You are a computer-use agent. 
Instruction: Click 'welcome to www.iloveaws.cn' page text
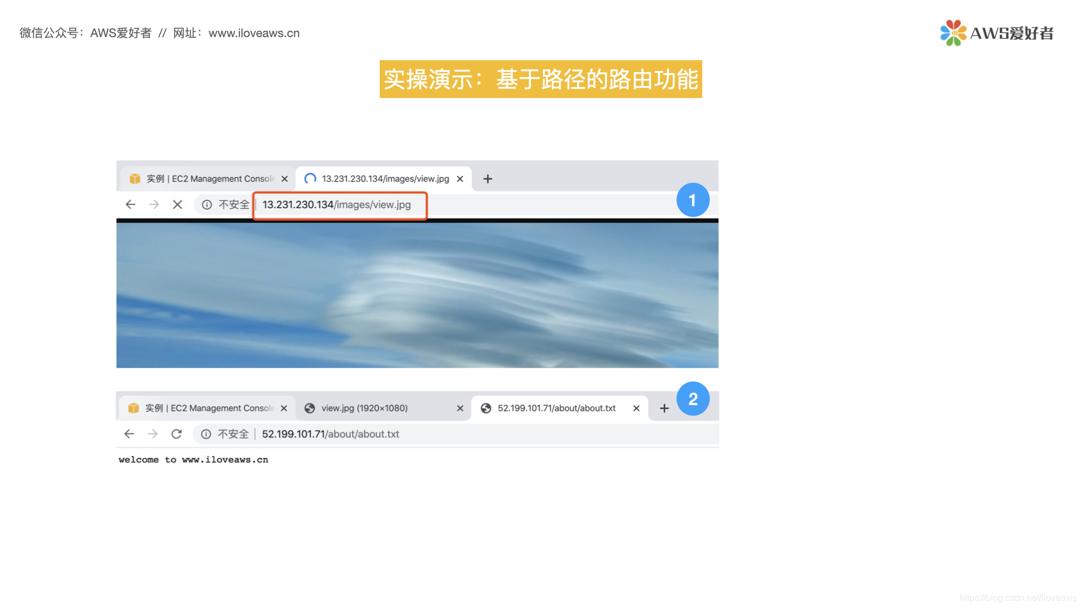coord(193,459)
